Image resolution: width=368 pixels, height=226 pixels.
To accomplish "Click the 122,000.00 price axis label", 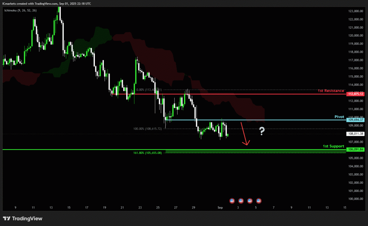I will 355,19.
